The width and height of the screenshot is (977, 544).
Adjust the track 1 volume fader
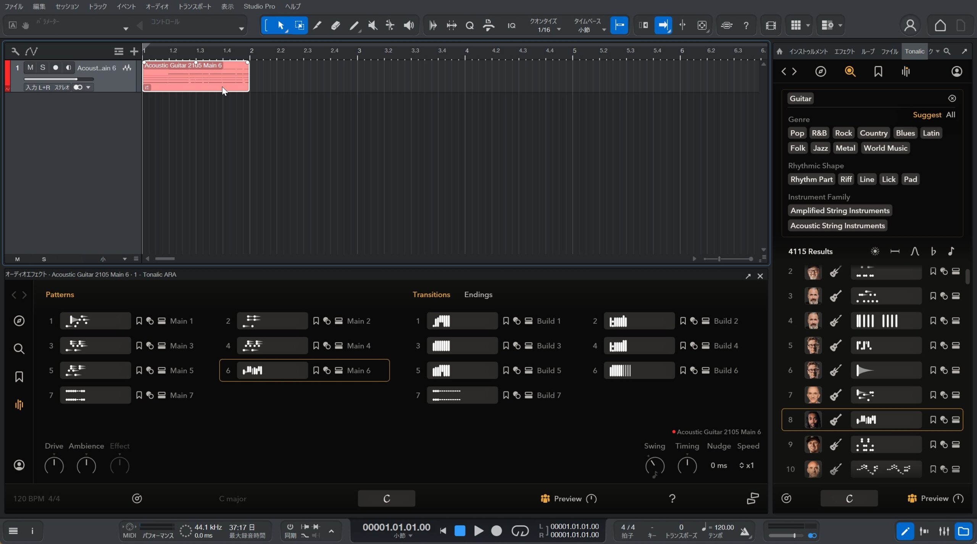tap(76, 79)
